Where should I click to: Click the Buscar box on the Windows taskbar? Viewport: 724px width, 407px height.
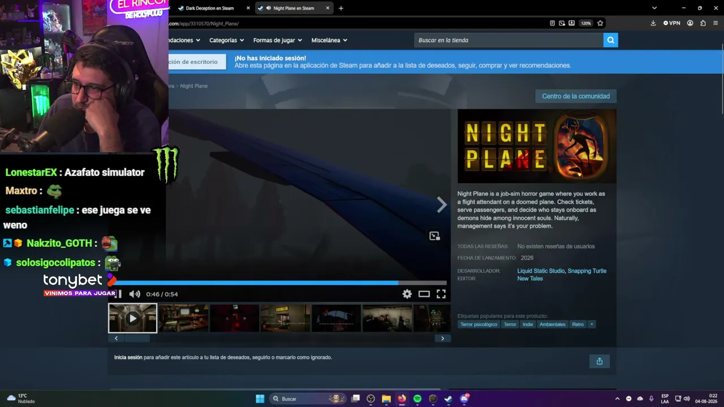click(308, 399)
